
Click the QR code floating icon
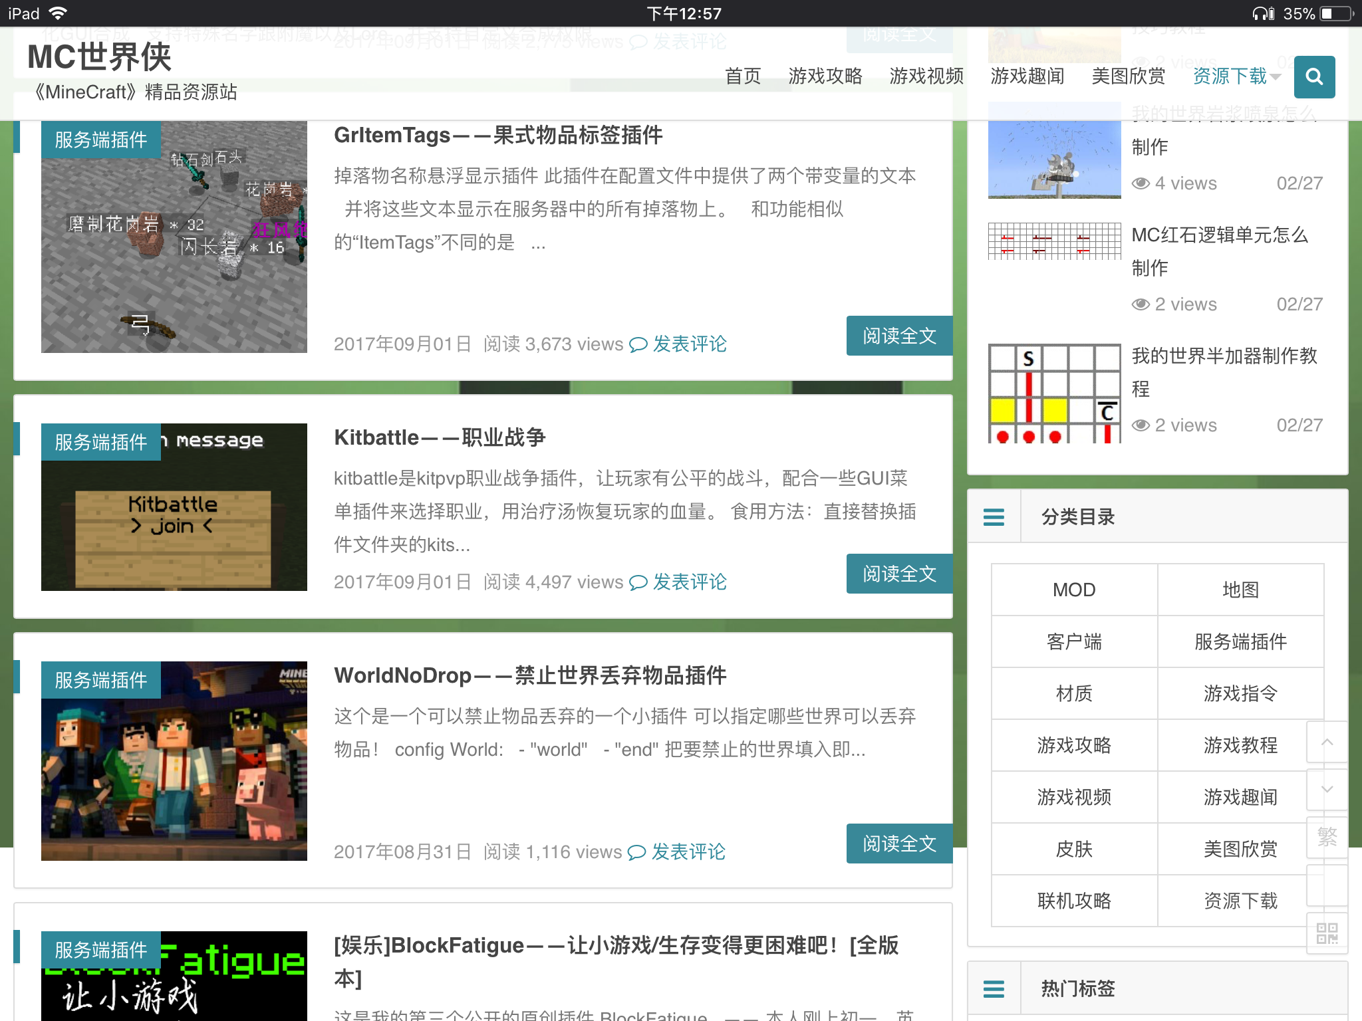point(1327,933)
